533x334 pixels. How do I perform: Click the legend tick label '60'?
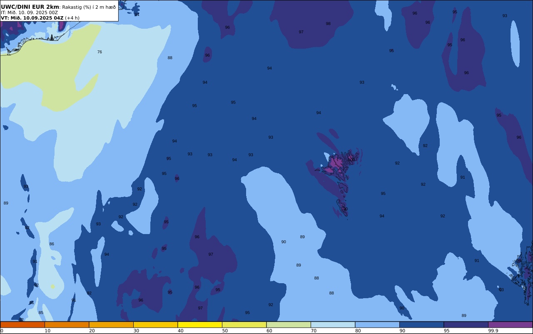point(269,331)
